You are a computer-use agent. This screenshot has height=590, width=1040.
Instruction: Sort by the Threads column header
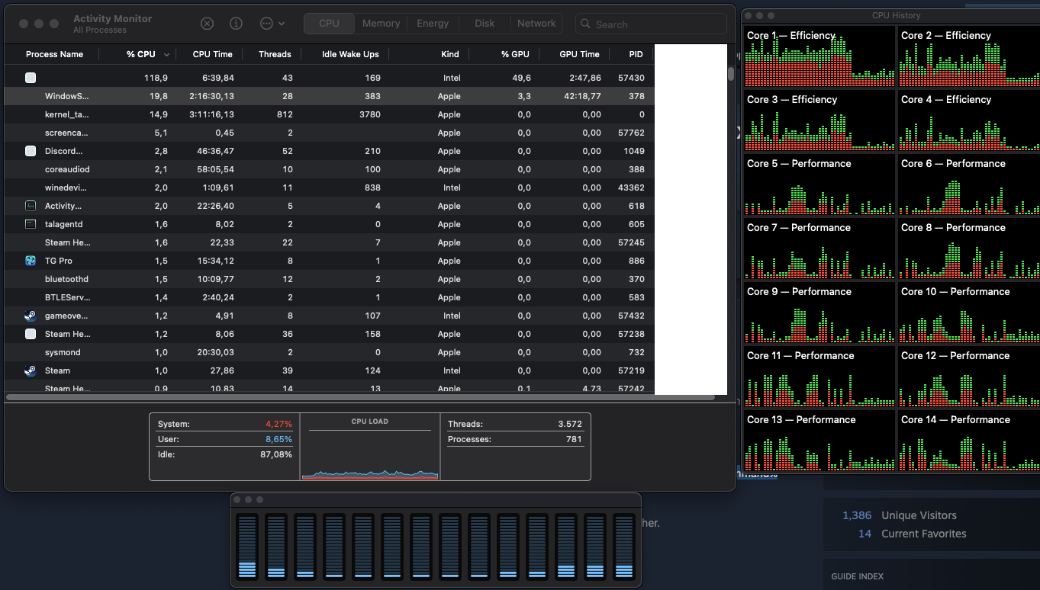click(275, 54)
